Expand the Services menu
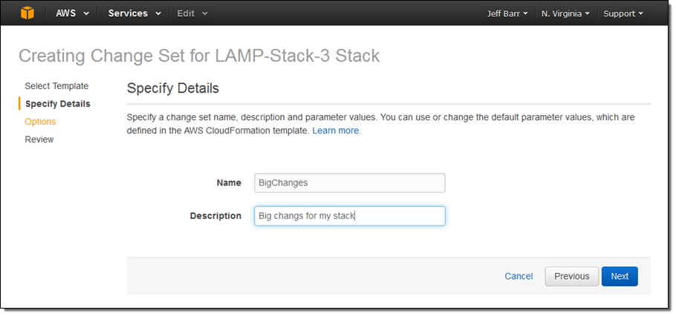 tap(134, 13)
